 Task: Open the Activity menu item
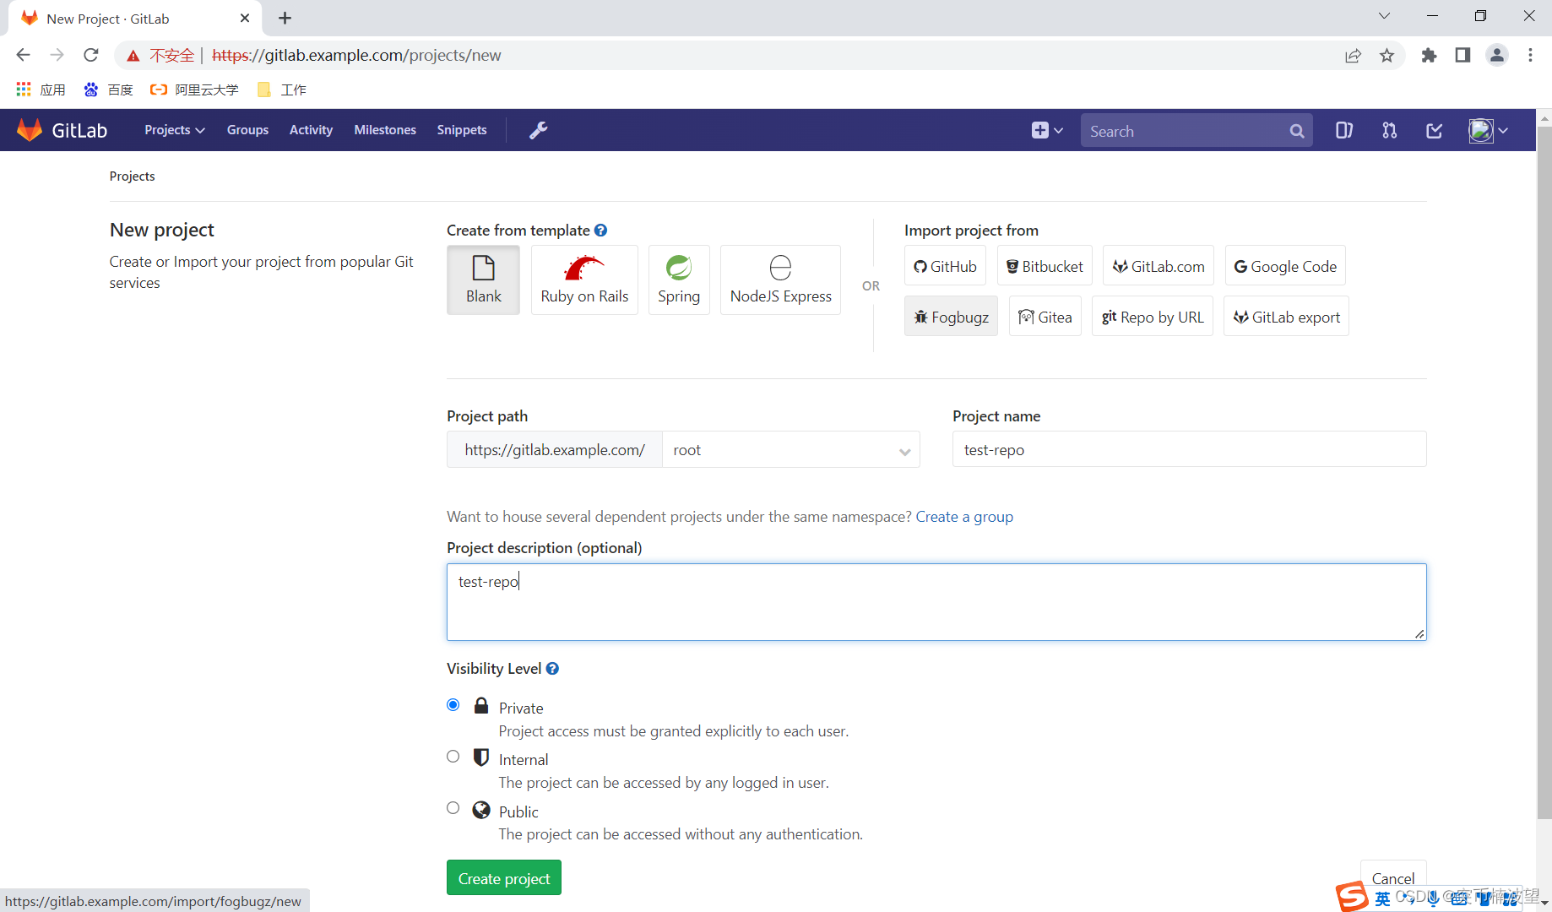click(311, 130)
